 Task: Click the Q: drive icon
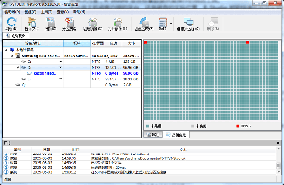pos(18,85)
